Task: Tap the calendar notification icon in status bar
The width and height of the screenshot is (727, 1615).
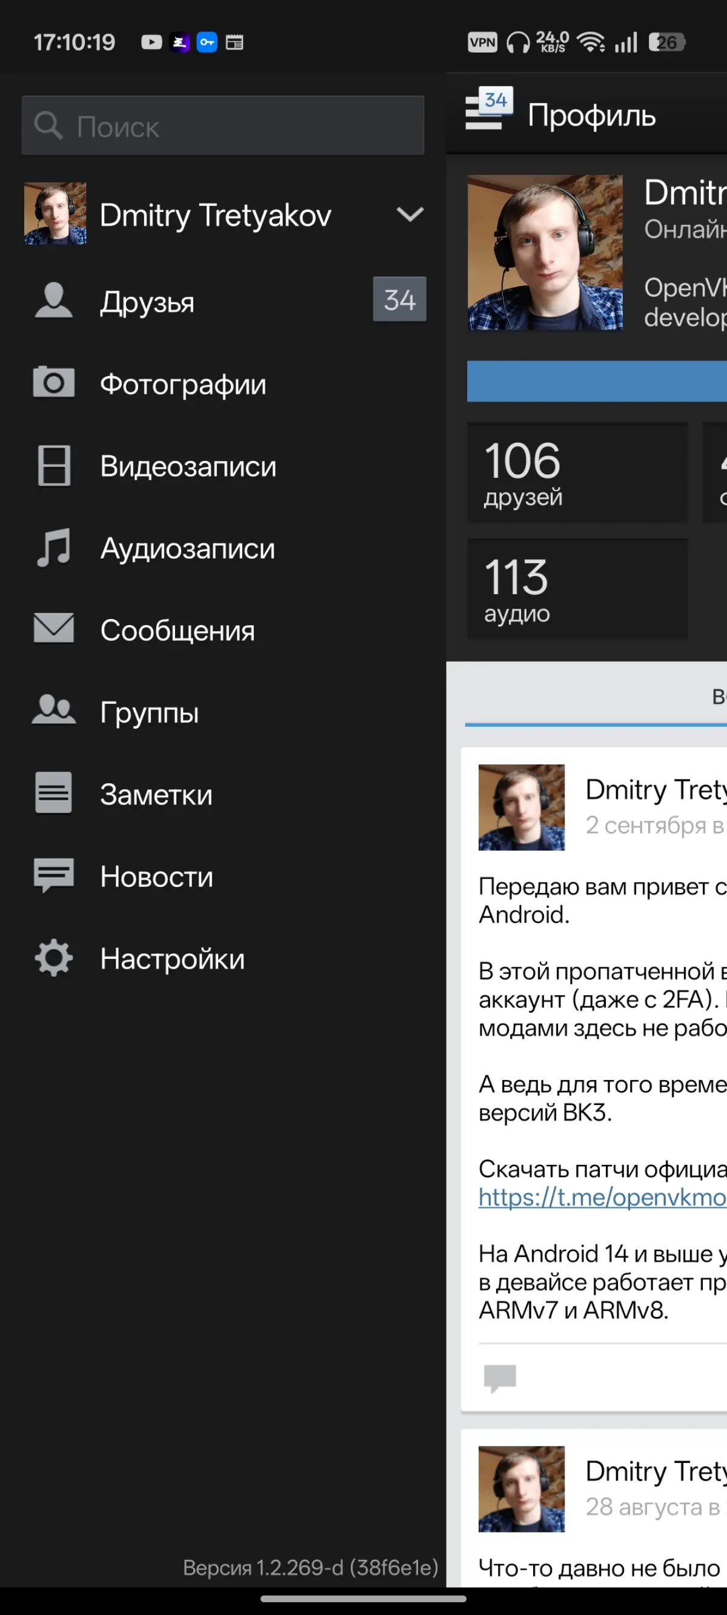Action: coord(234,42)
